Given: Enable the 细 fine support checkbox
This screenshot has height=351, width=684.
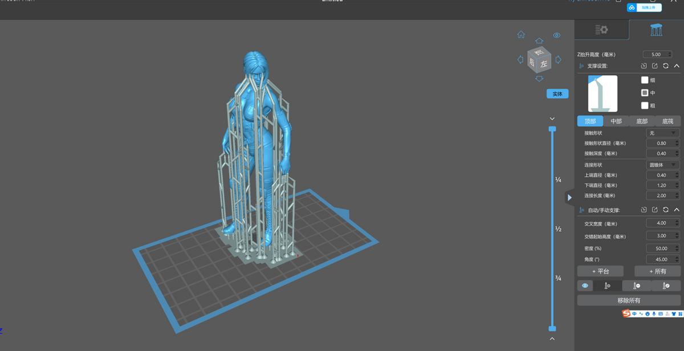Looking at the screenshot, I should click(644, 80).
